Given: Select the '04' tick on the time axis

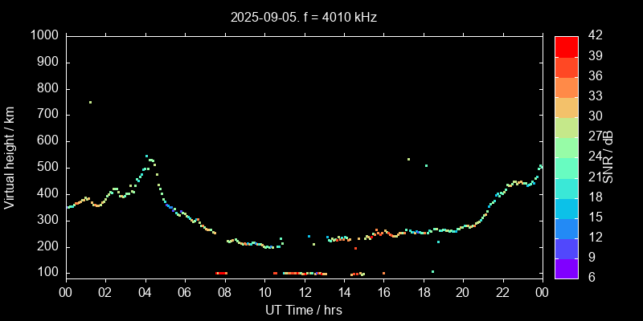Looking at the screenshot, I should click(x=145, y=292).
